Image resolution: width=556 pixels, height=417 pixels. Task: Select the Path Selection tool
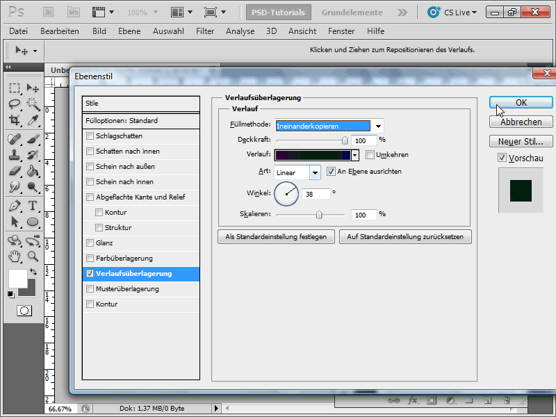click(x=15, y=222)
